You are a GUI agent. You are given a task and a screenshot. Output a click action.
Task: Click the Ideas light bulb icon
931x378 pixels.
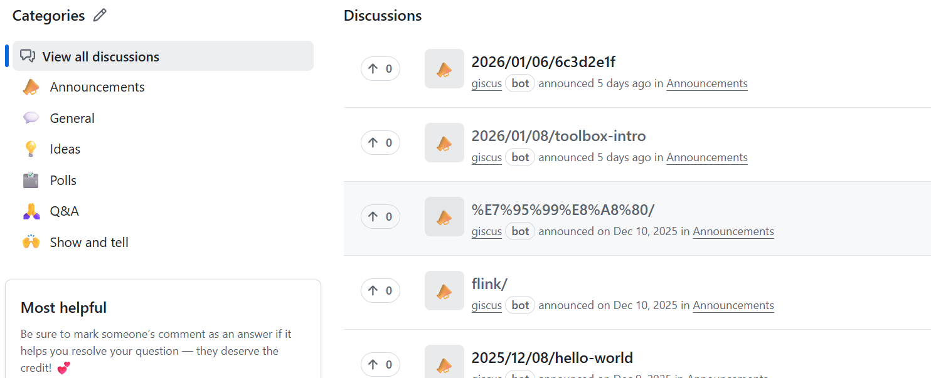point(31,149)
